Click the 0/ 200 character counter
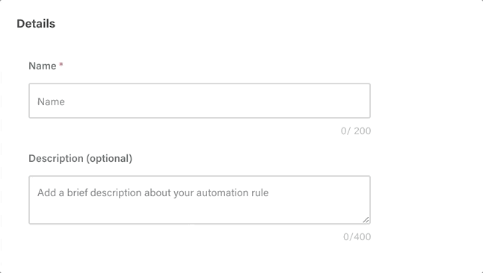483x273 pixels. [x=356, y=131]
